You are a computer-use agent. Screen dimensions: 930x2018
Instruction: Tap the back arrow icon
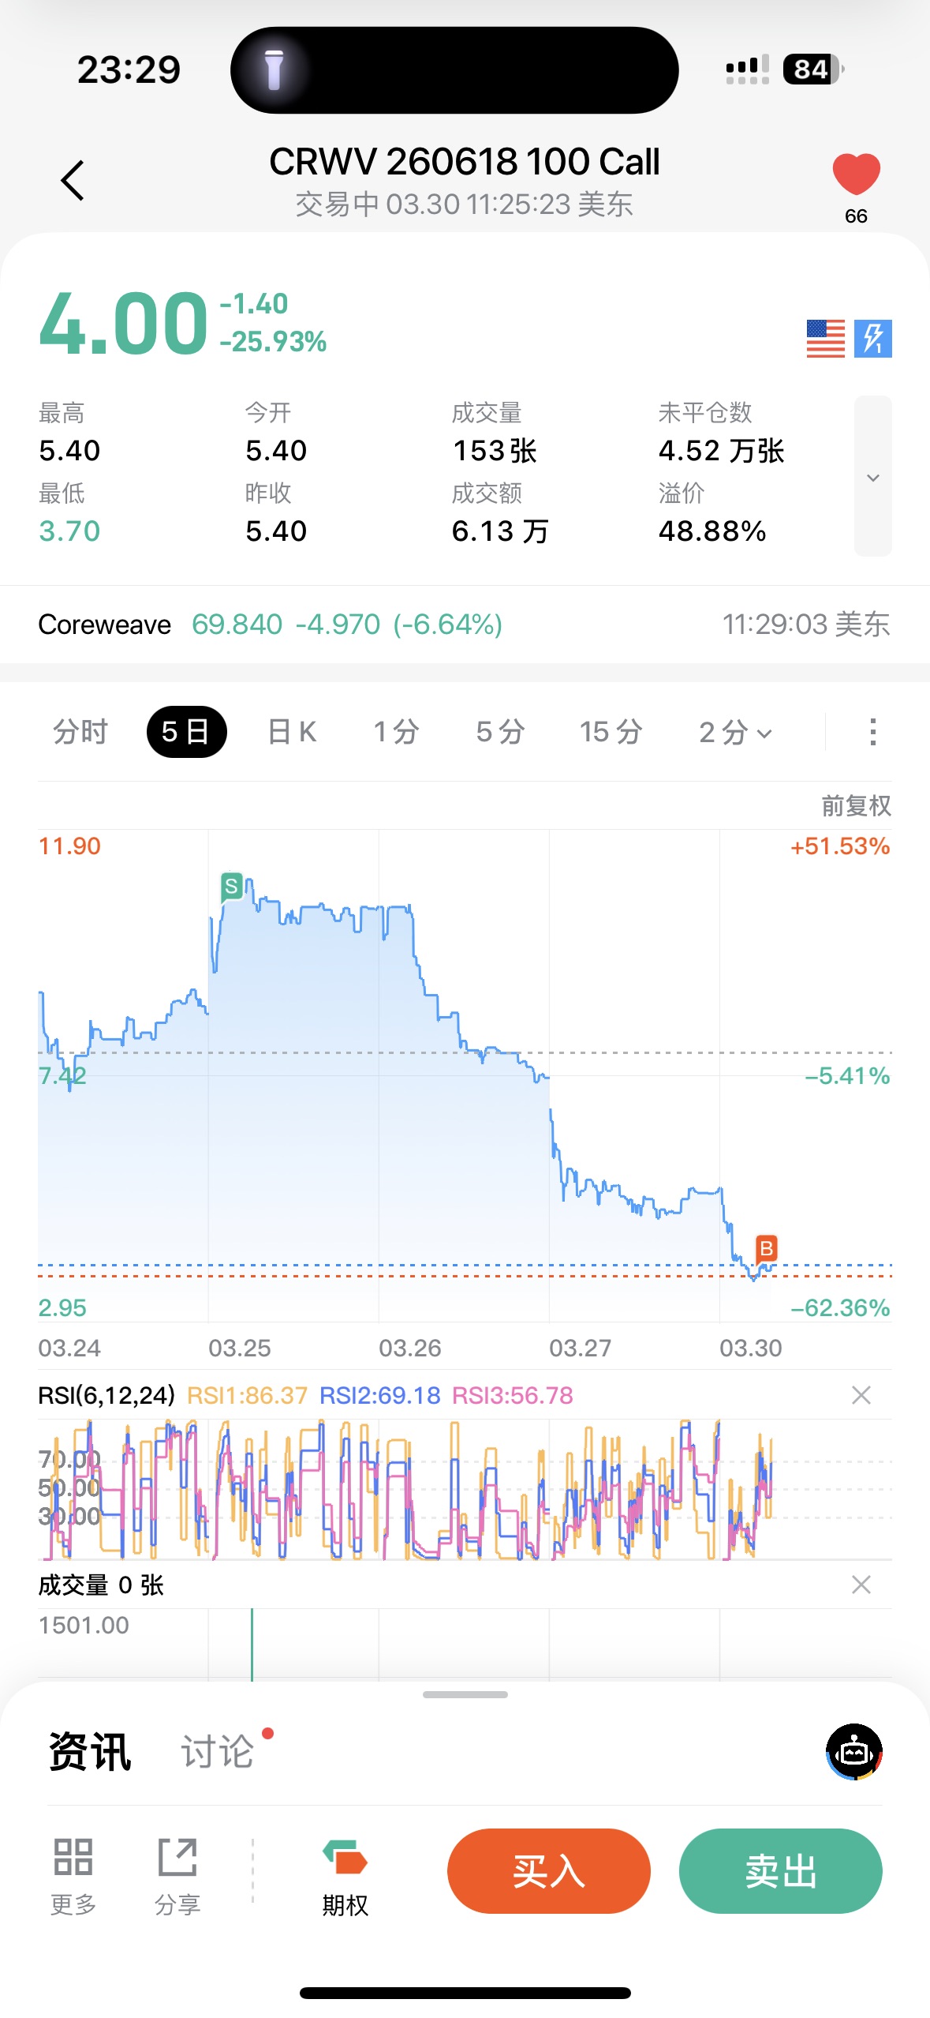point(73,181)
